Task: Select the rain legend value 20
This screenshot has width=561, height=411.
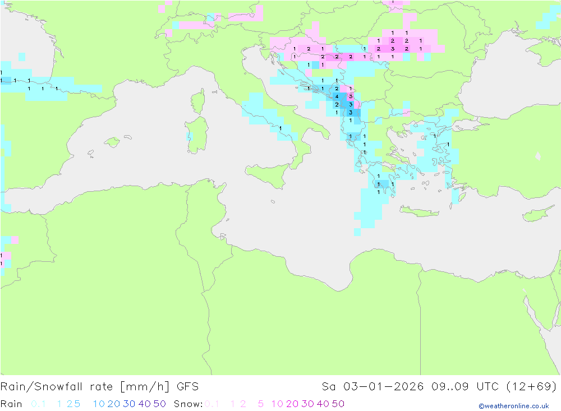Action: pos(114,404)
